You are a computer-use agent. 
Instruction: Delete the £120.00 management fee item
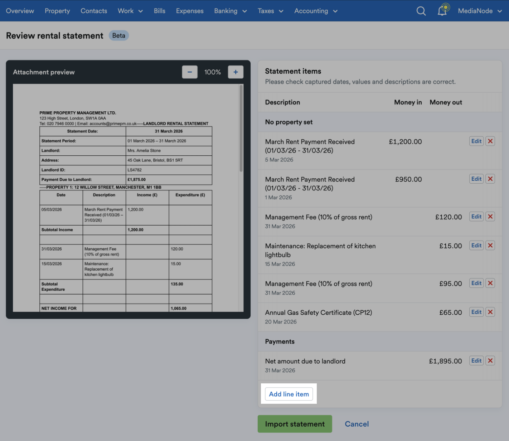(490, 217)
